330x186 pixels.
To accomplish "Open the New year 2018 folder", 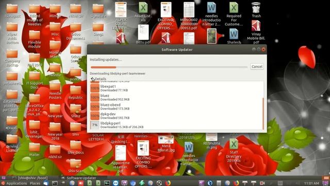I will [55, 131].
